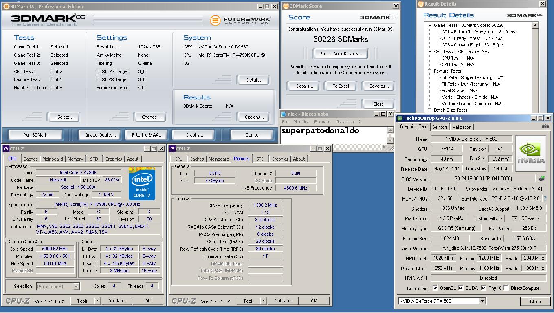Click inside the Notepad text area
The height and width of the screenshot is (313, 554).
(334, 135)
